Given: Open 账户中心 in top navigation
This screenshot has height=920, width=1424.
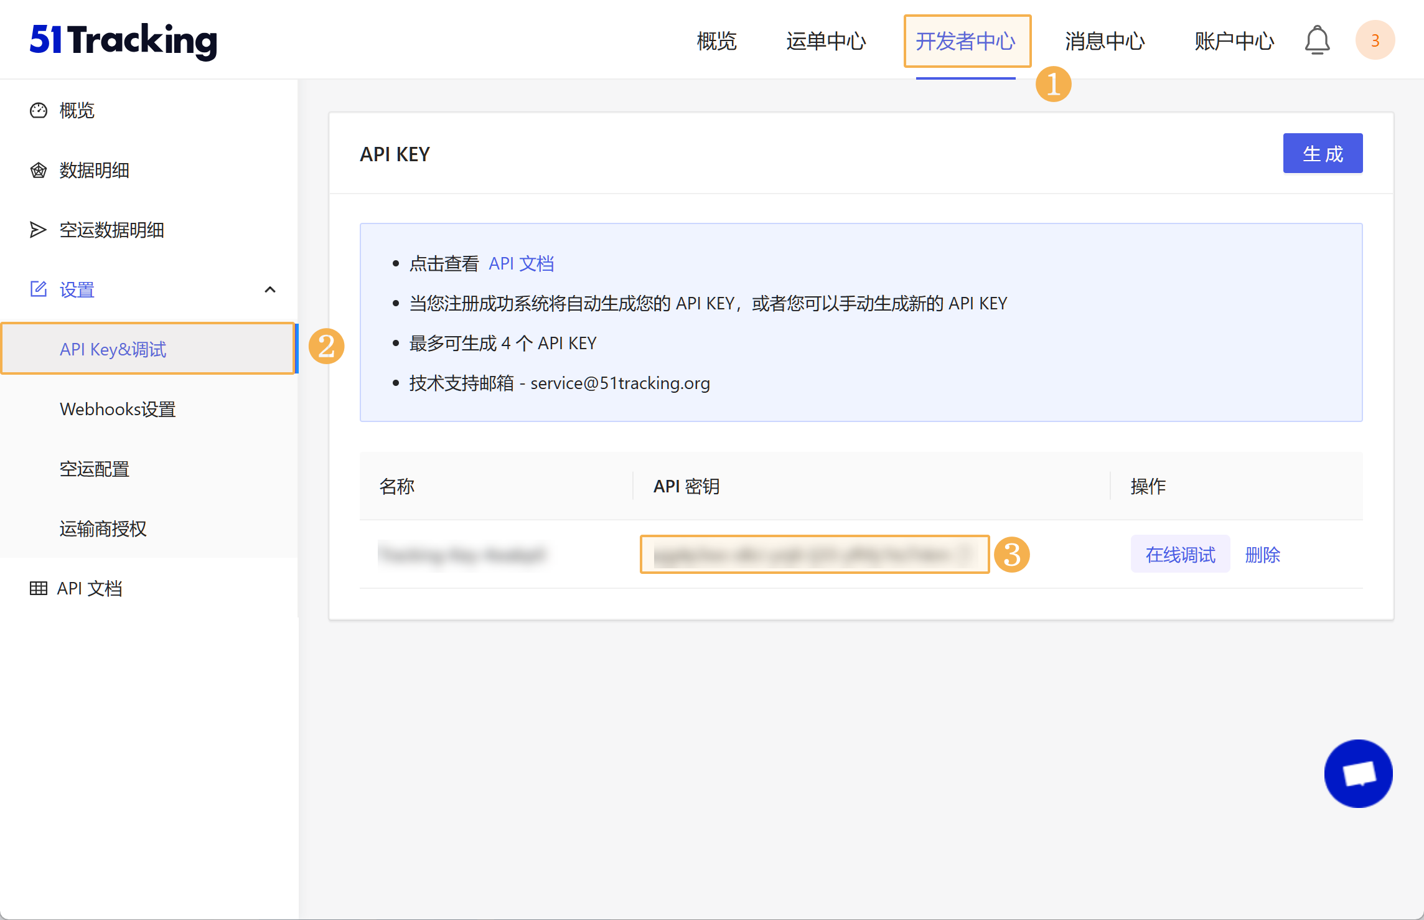Looking at the screenshot, I should (1234, 41).
